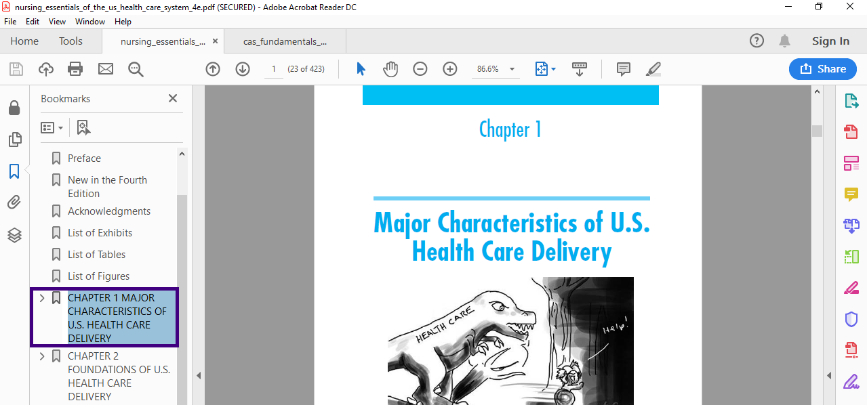The height and width of the screenshot is (405, 867).
Task: Open the Edit menu
Action: coord(33,21)
